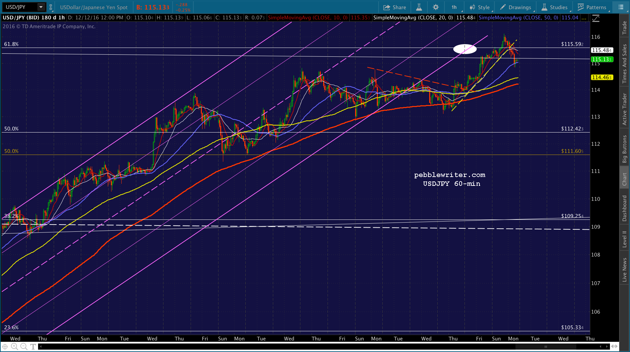The height and width of the screenshot is (352, 630).
Task: Click the chart horizontal scrollbar thumb
Action: [x=546, y=347]
